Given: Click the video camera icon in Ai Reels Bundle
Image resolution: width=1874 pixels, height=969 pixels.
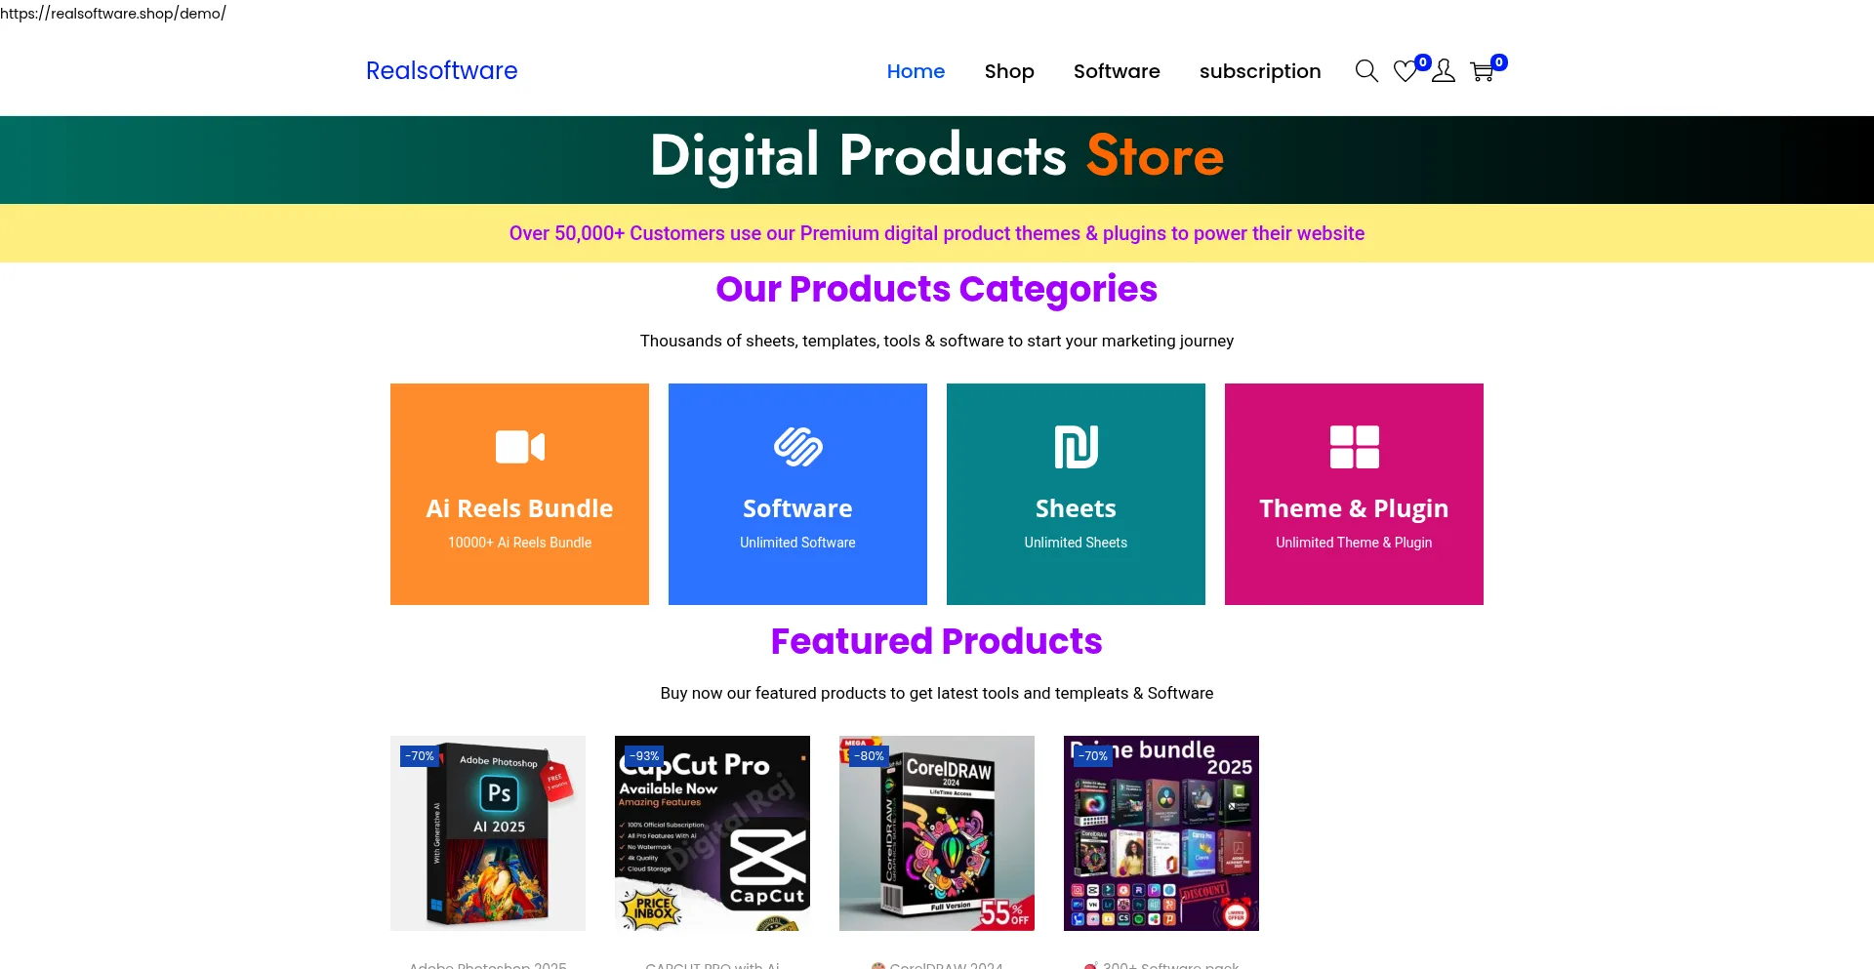Looking at the screenshot, I should [x=520, y=447].
